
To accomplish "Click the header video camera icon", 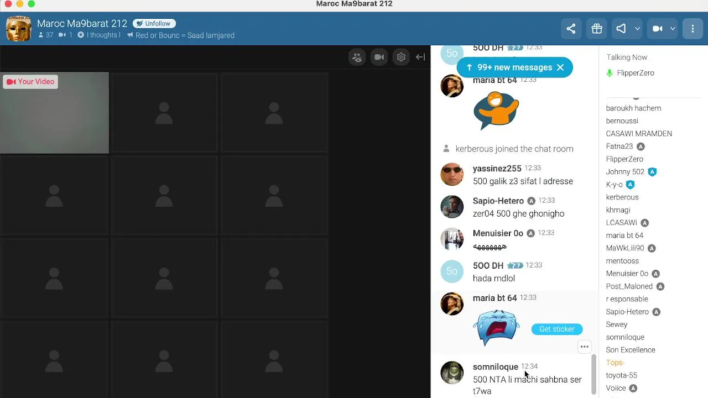I will [x=657, y=29].
